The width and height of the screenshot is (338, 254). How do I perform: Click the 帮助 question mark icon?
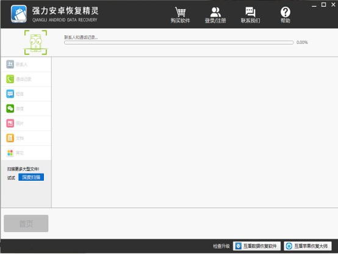[286, 12]
